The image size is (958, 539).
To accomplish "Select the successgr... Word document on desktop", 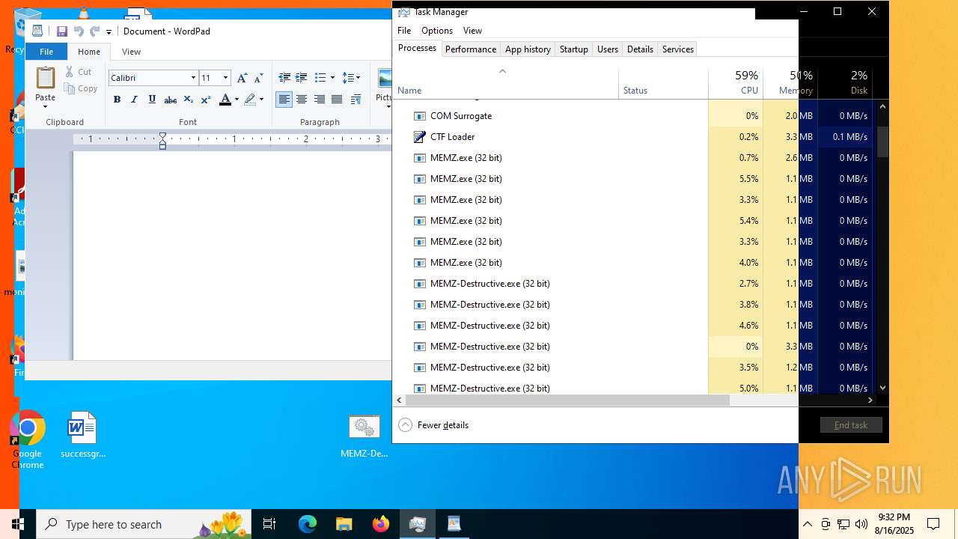I will [x=82, y=434].
